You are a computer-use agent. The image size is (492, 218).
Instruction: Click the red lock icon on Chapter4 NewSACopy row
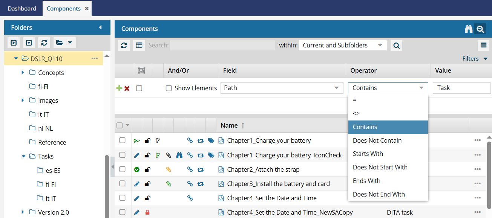pos(147,212)
